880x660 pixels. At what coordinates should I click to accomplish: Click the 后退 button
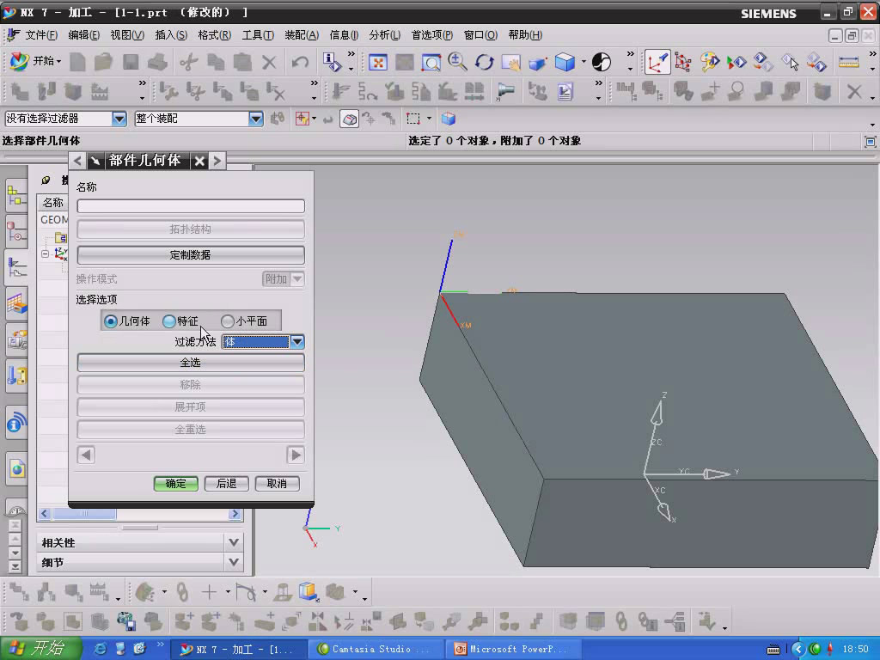226,483
